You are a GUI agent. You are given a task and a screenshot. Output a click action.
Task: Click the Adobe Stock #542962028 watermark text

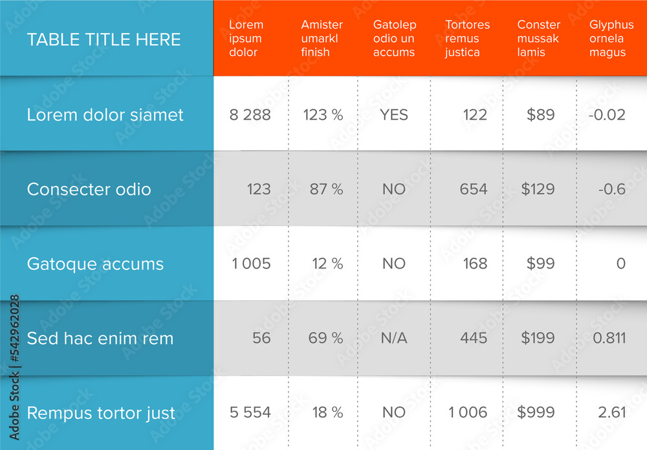[x=14, y=367]
